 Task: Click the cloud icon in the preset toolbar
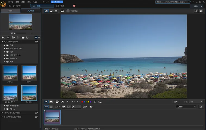pyautogui.click(x=23, y=37)
